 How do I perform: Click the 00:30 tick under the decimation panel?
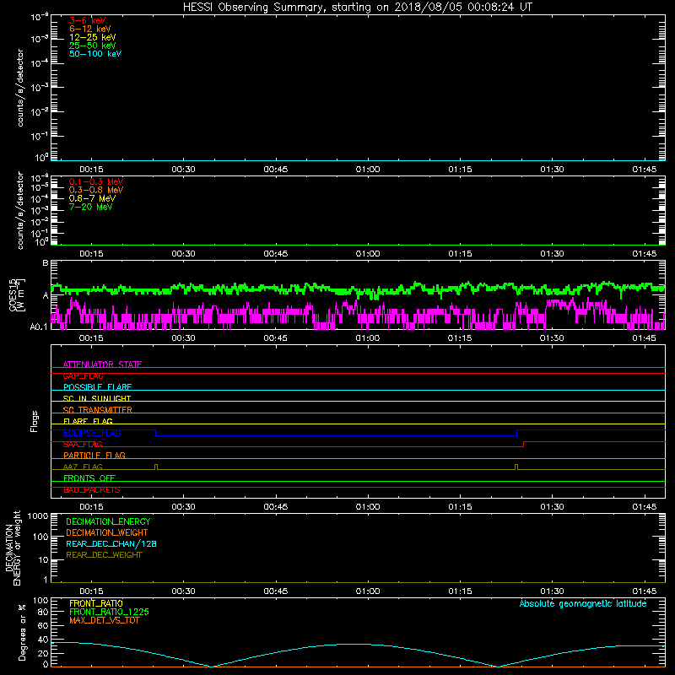pos(183,591)
